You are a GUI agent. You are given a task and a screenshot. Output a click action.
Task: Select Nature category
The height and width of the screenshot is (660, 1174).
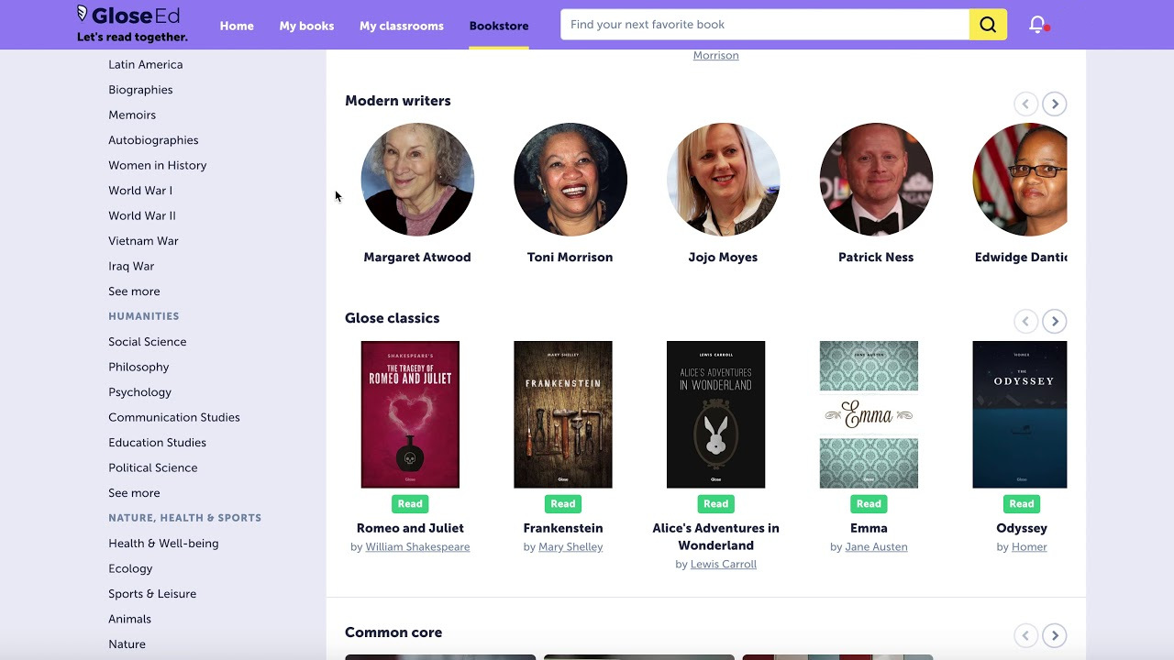pos(127,644)
